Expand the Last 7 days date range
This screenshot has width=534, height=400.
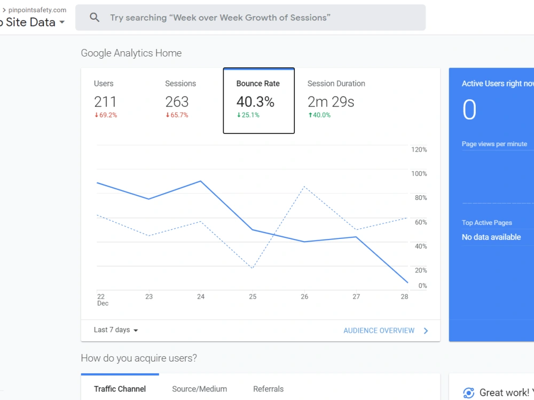pos(116,330)
